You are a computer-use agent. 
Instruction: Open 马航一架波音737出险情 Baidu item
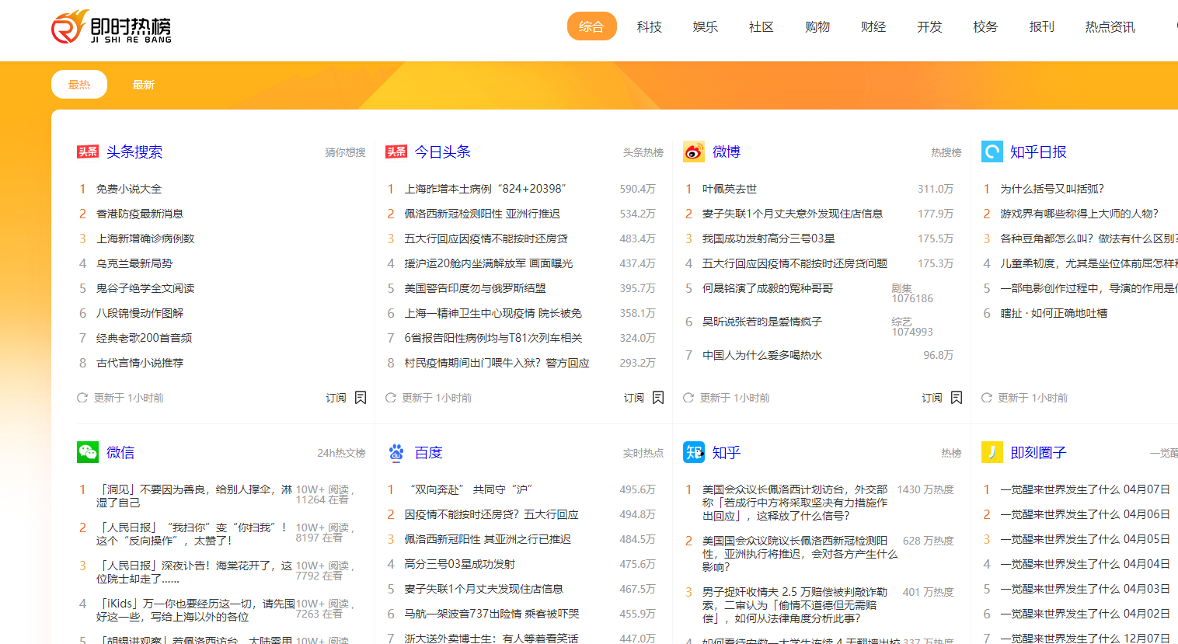tap(492, 614)
